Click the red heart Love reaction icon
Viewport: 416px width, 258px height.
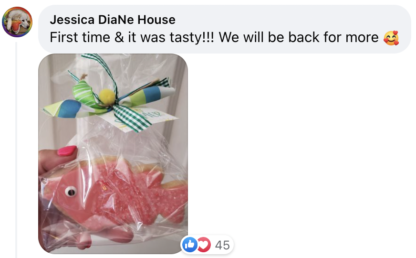(x=204, y=245)
